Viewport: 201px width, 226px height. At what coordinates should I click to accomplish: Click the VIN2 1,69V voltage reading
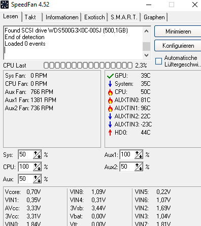(x=153, y=208)
